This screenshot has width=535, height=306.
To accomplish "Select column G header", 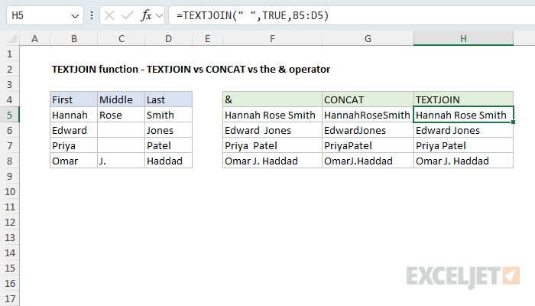I will pyautogui.click(x=368, y=38).
